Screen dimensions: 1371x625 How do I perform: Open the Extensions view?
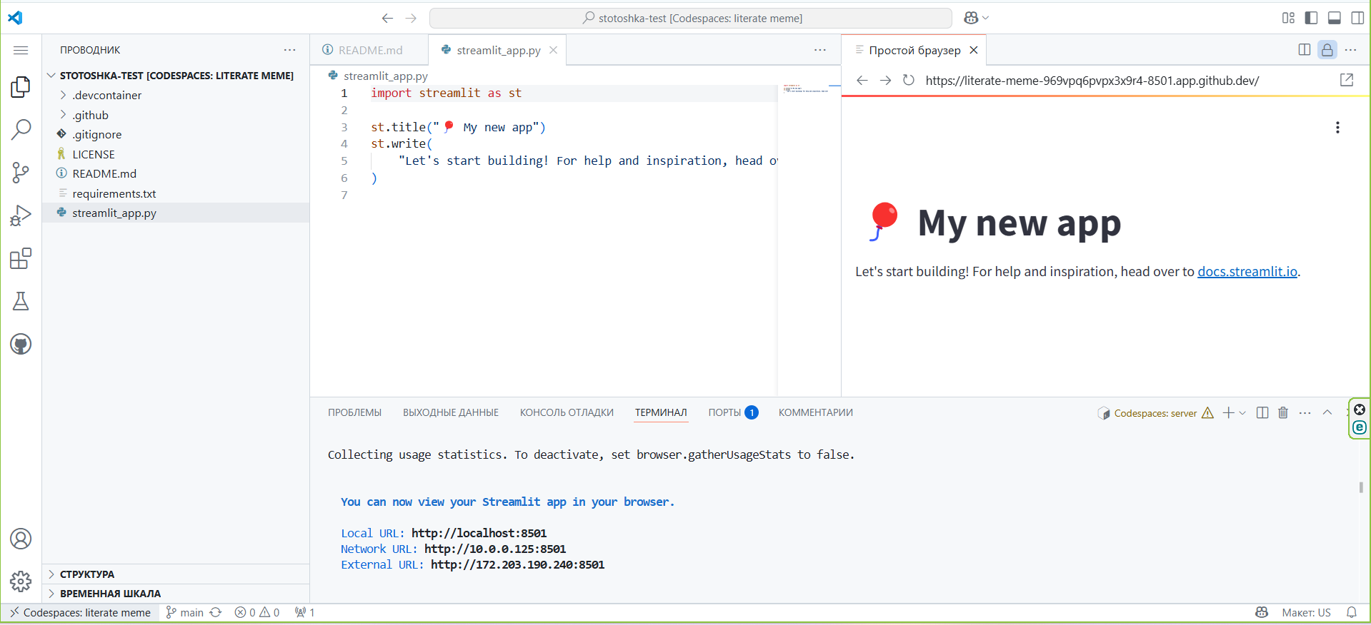click(x=21, y=258)
